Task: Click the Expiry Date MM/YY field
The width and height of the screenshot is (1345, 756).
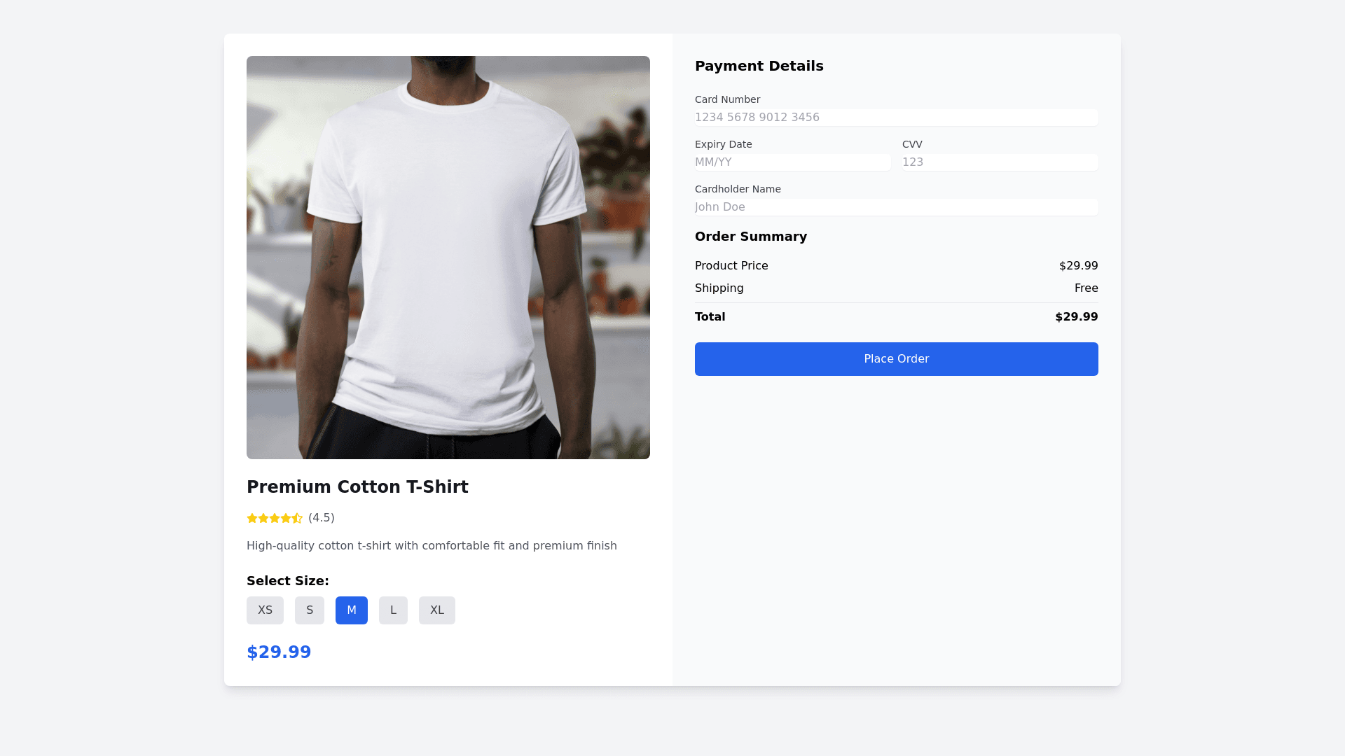Action: tap(792, 162)
